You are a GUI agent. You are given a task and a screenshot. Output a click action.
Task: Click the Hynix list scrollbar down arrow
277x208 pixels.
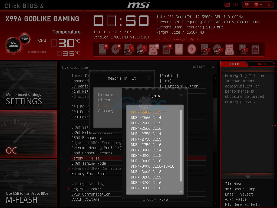pos(181,193)
